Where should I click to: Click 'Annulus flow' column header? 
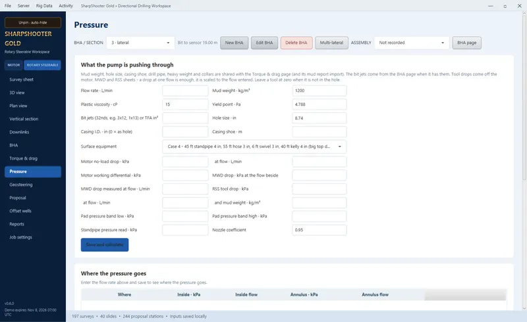coord(375,294)
